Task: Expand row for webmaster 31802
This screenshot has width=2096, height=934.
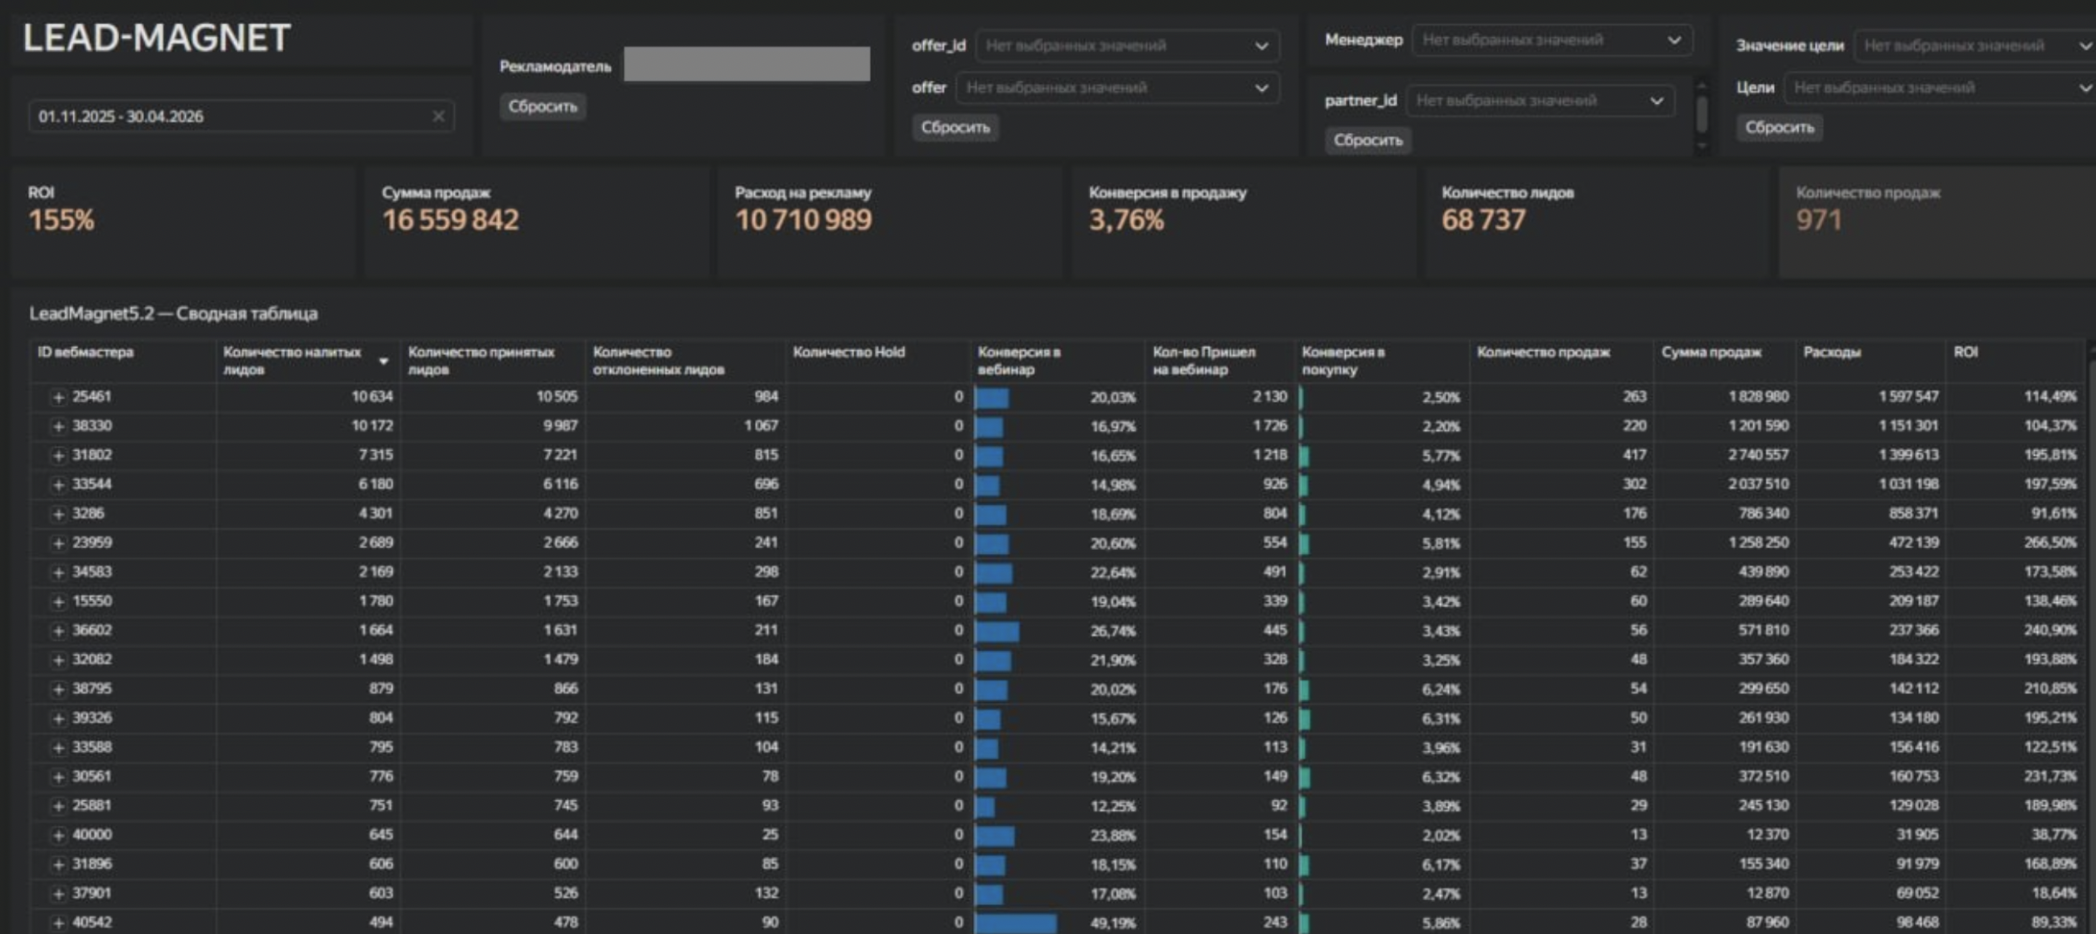Action: (x=58, y=456)
